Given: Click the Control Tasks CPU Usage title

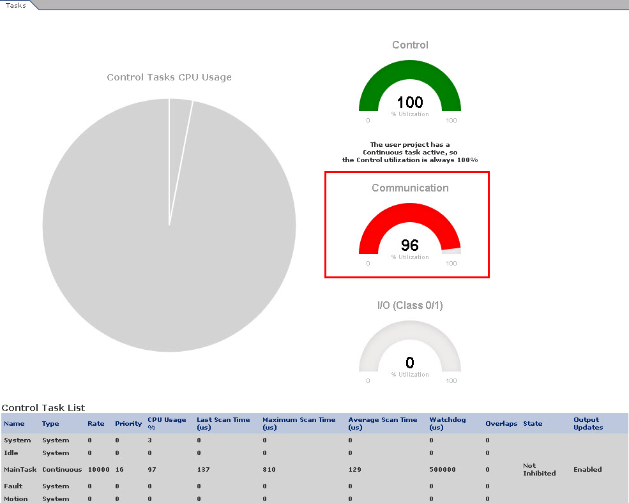Looking at the screenshot, I should [169, 77].
